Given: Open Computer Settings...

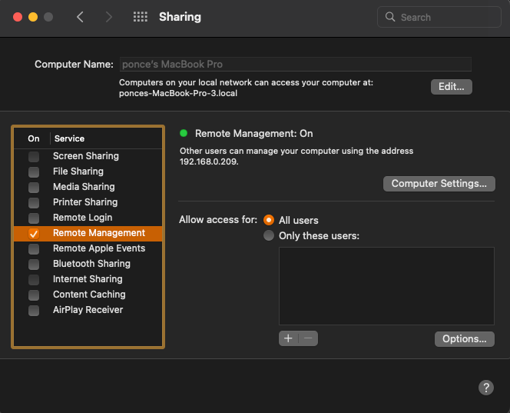Looking at the screenshot, I should coord(439,184).
